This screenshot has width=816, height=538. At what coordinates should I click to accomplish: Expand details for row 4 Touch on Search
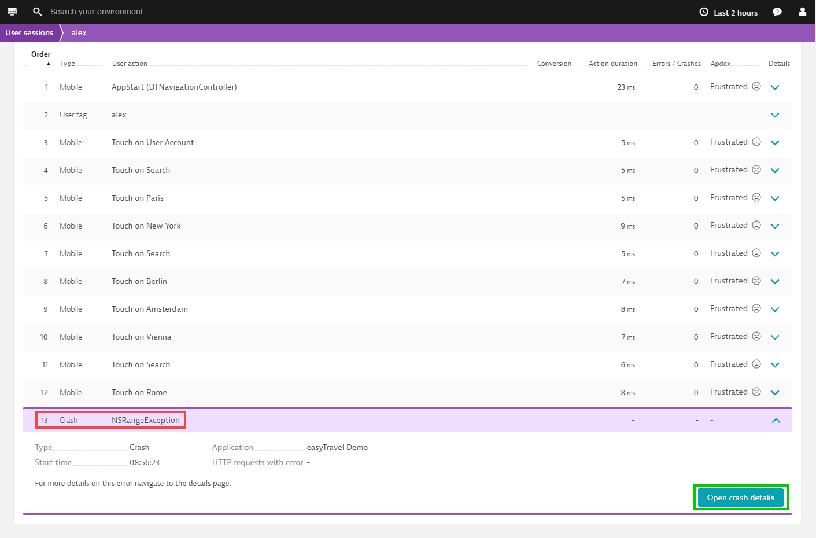(776, 171)
